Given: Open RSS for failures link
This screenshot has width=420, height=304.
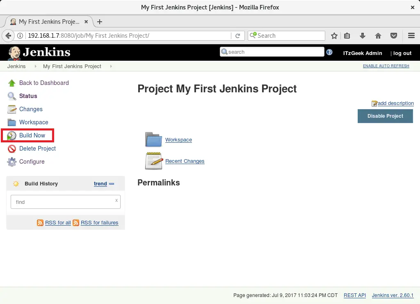Looking at the screenshot, I should pyautogui.click(x=99, y=223).
